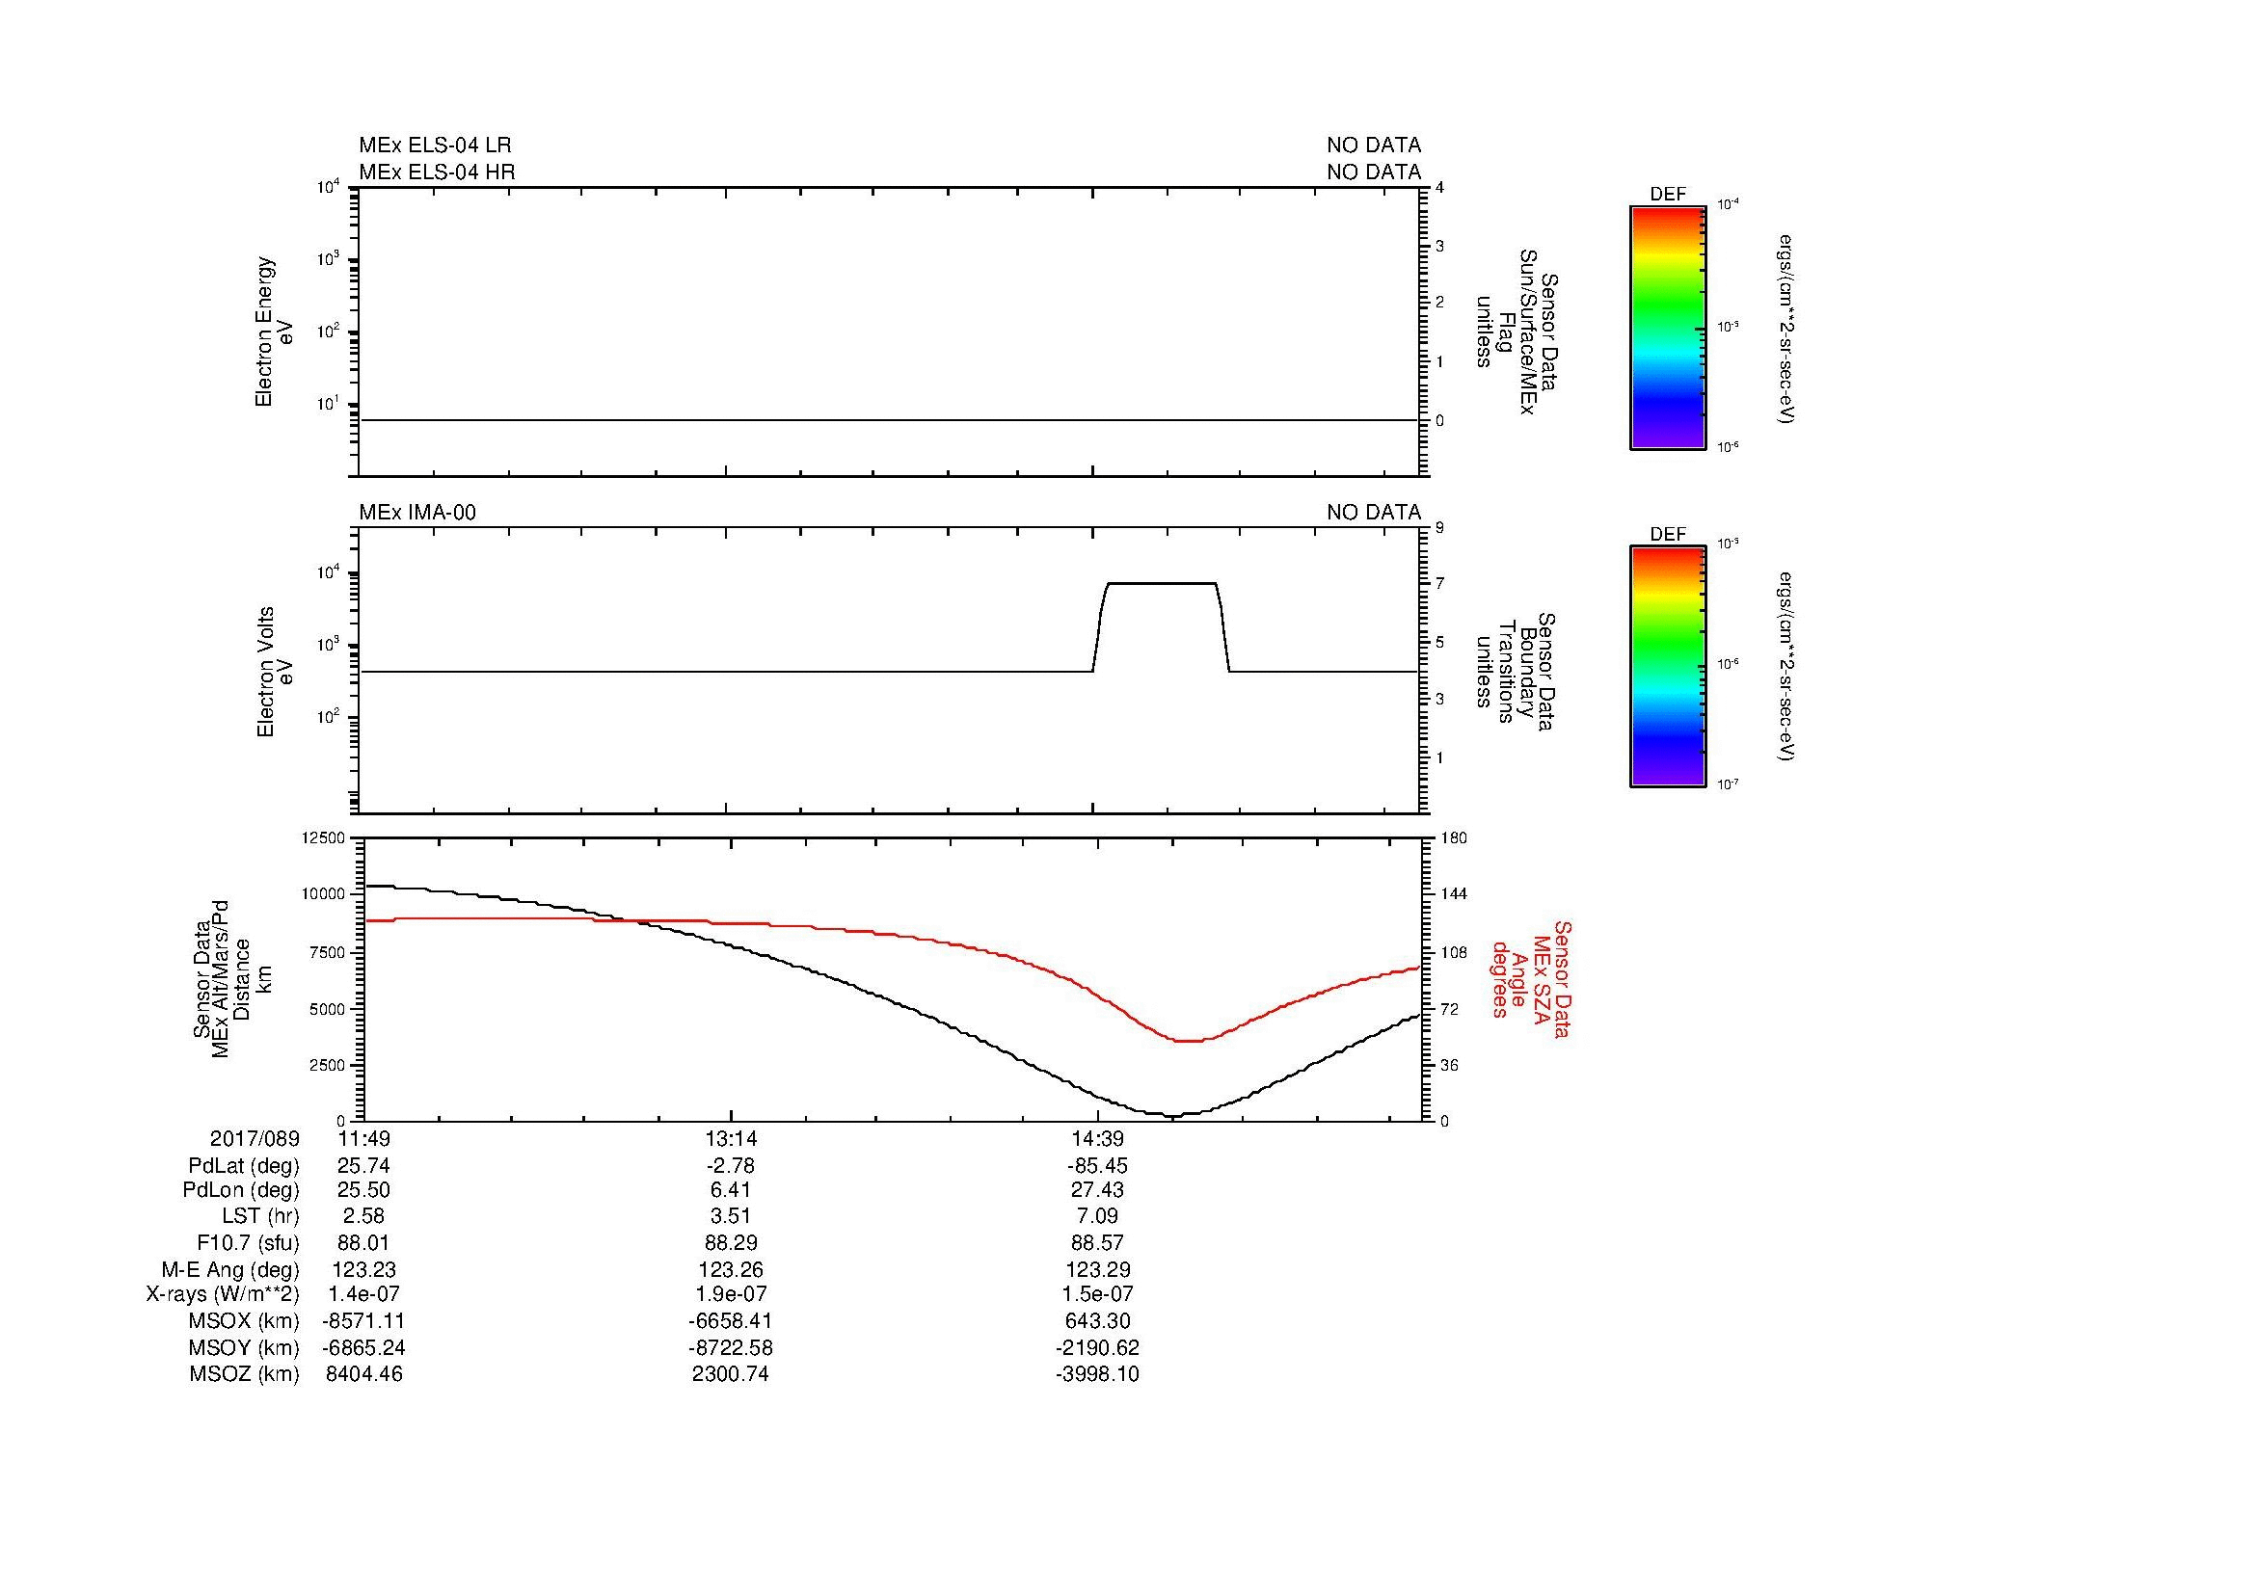Click the 13:14 time axis label
The width and height of the screenshot is (2255, 1593).
730,1138
